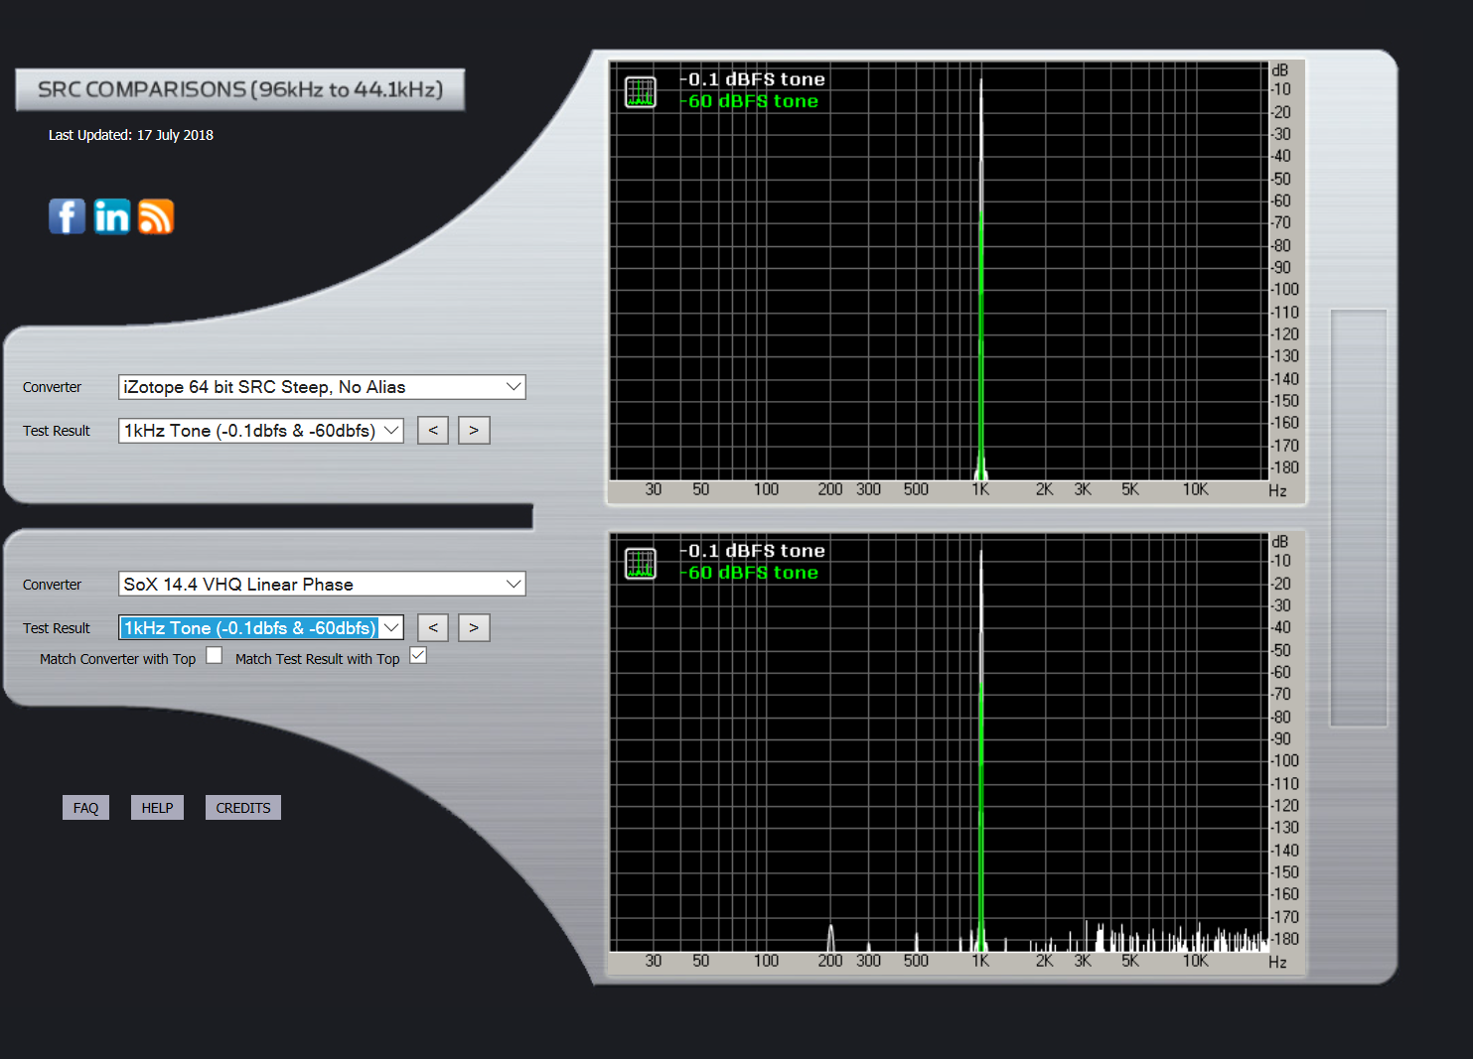Image resolution: width=1473 pixels, height=1059 pixels.
Task: Open the RSS feed icon
Action: 156,216
